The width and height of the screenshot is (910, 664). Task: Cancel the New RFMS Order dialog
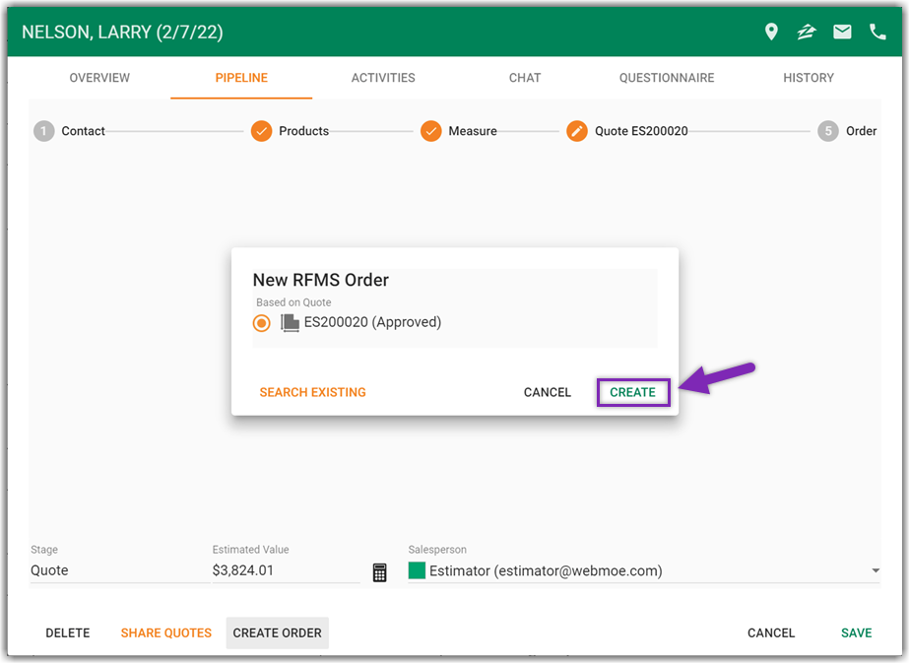click(548, 392)
